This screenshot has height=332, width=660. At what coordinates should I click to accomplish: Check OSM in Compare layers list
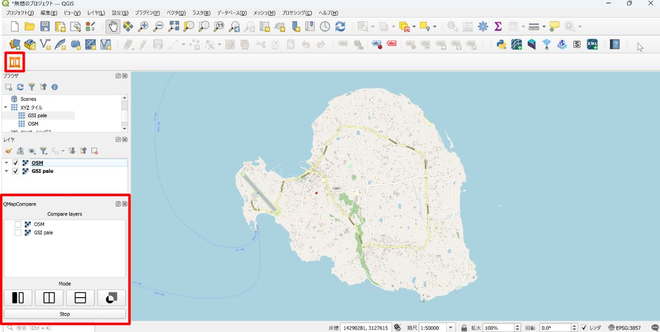[18, 224]
